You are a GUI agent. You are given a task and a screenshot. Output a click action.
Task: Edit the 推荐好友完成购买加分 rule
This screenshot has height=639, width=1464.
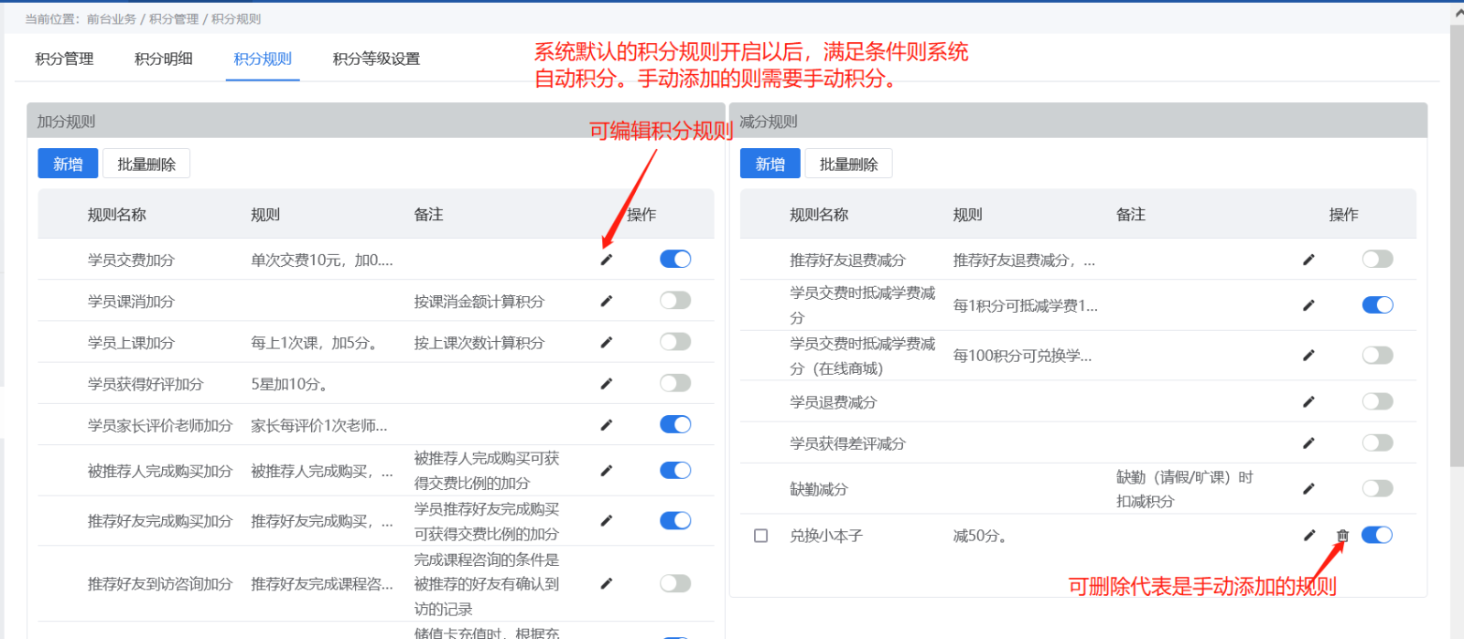(x=606, y=521)
